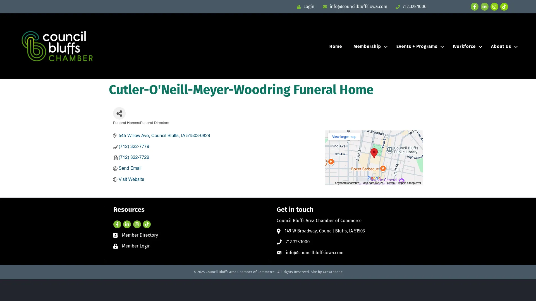Open the TikTok page from the top bar
Screen dimensions: 536x301
coord(504,6)
